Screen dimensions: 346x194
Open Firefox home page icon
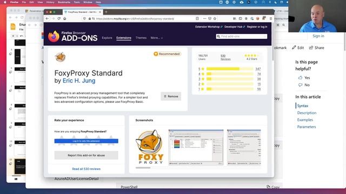click(65, 19)
